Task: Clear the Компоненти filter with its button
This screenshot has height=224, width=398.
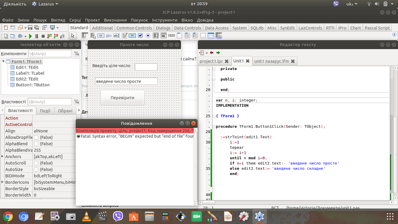Action: [x=76, y=54]
